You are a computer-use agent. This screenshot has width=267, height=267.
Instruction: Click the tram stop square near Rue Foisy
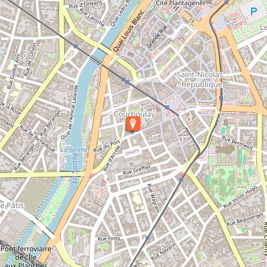(x=147, y=238)
